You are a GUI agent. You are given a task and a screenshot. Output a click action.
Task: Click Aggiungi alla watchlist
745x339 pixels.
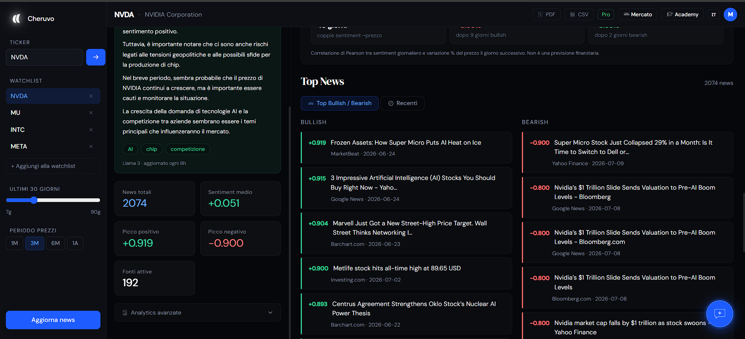[x=53, y=166]
